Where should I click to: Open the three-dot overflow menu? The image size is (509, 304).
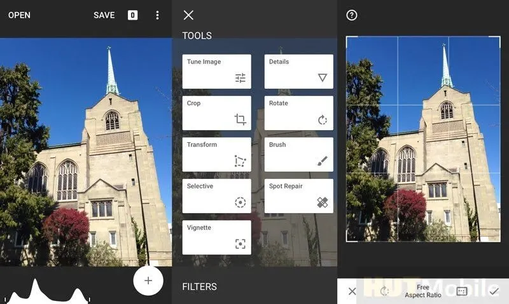click(x=157, y=15)
